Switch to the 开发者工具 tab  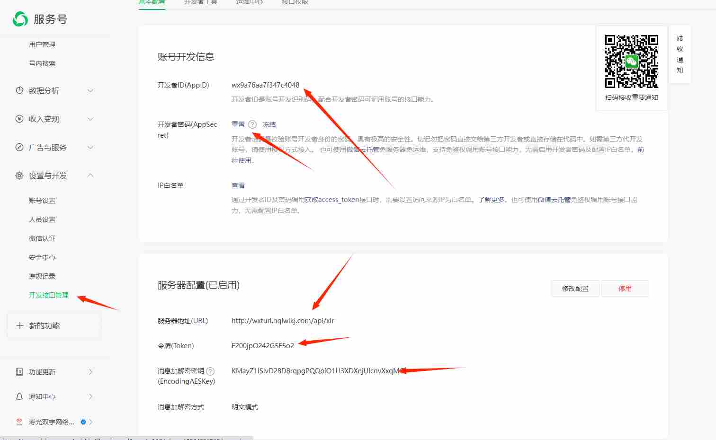(x=200, y=2)
